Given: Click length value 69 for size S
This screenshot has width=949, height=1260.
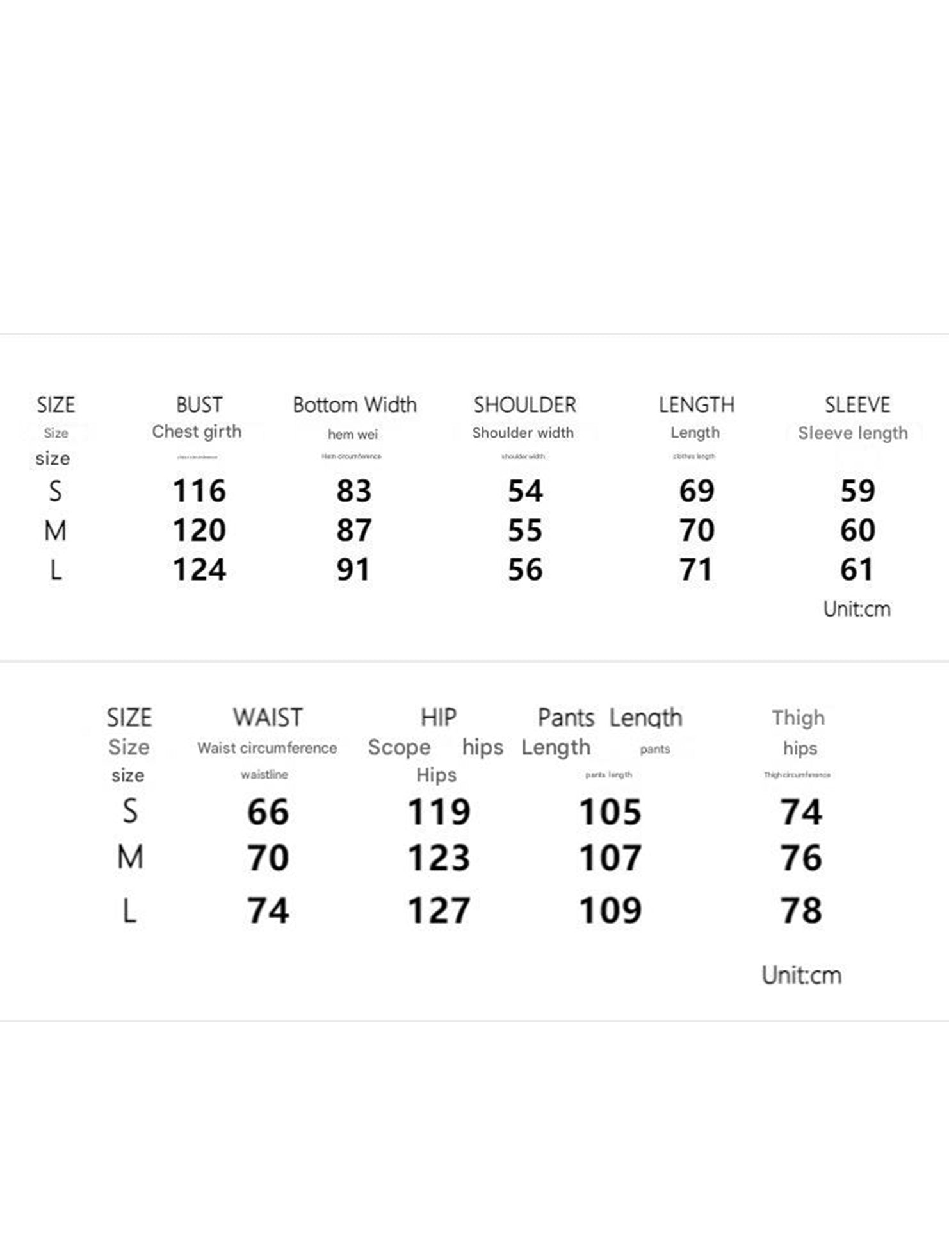Looking at the screenshot, I should [x=696, y=491].
